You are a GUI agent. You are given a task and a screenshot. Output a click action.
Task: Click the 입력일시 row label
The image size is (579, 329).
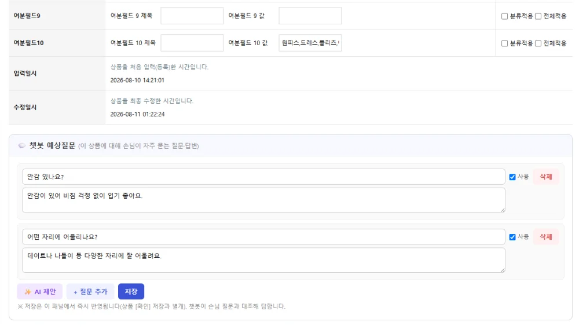click(25, 74)
